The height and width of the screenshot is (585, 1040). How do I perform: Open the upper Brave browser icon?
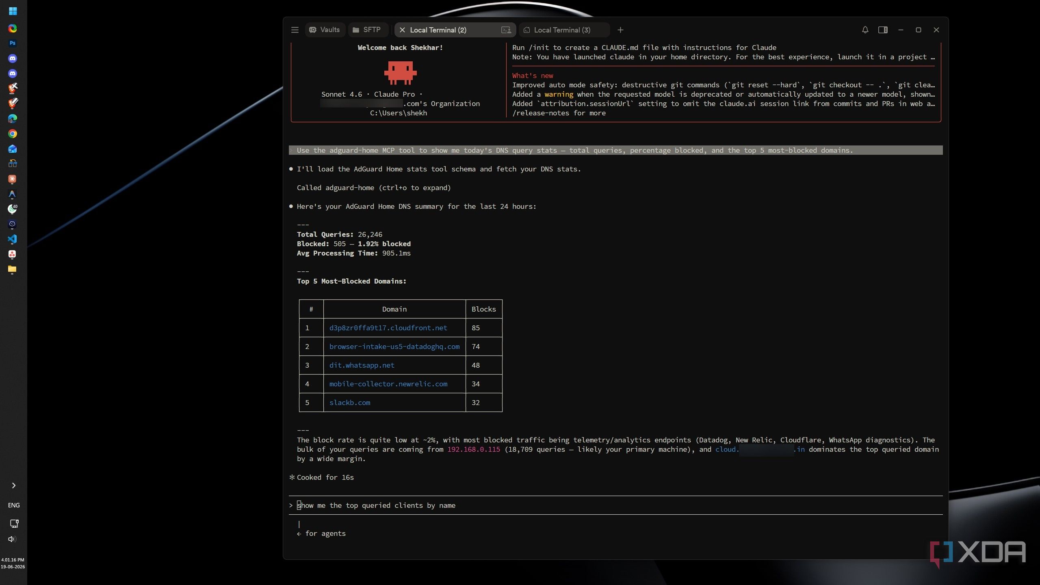(x=13, y=88)
